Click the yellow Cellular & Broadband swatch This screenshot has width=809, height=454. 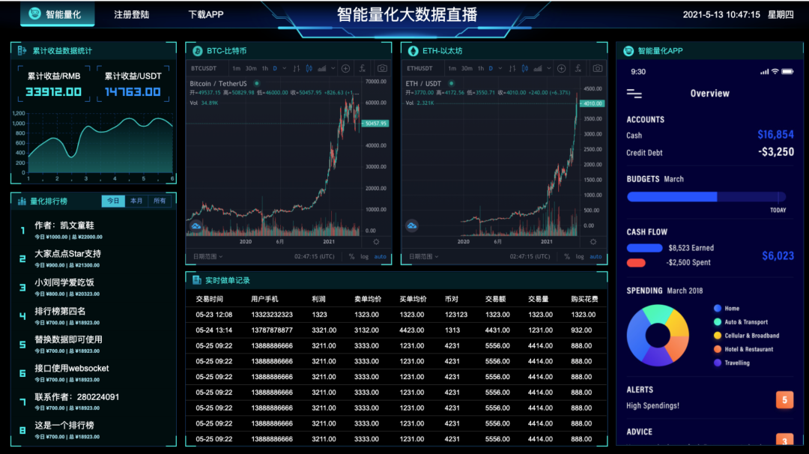pos(717,336)
